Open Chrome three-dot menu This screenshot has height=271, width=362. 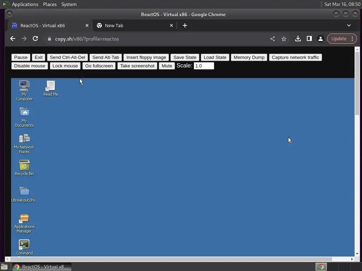[352, 39]
